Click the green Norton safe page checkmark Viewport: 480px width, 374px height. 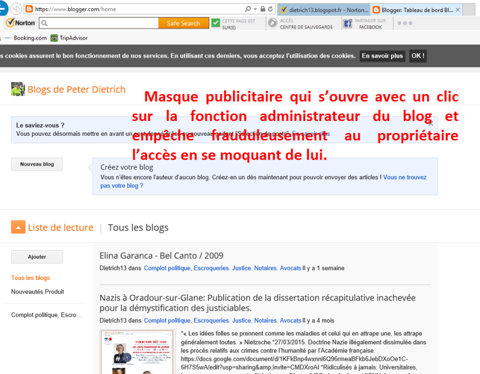point(215,23)
